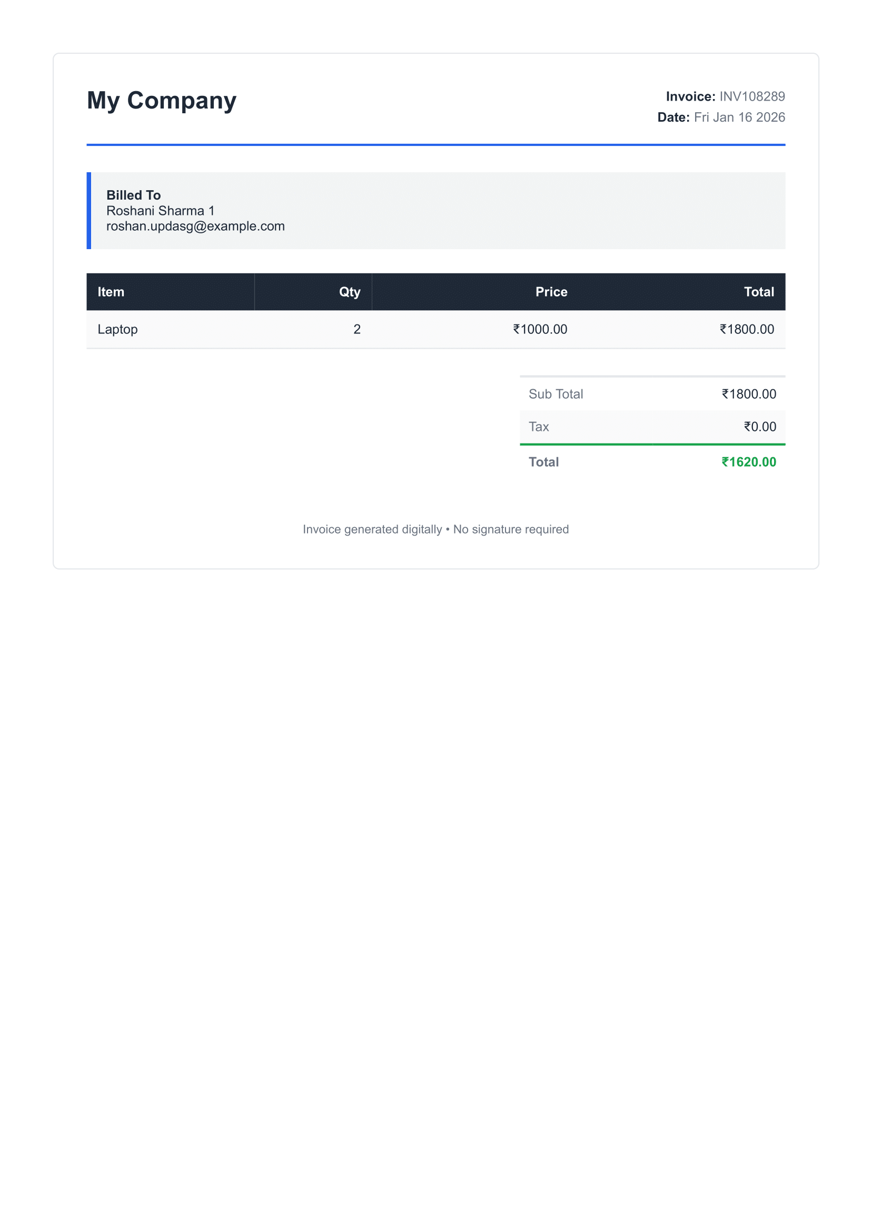Click the Sub Total label
The image size is (872, 1232).
(555, 394)
